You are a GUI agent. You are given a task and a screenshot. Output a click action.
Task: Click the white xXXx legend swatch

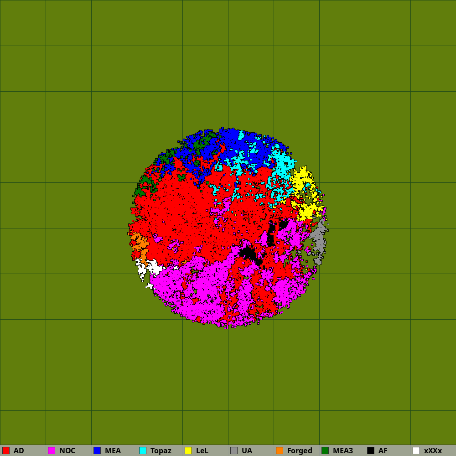[x=416, y=451]
